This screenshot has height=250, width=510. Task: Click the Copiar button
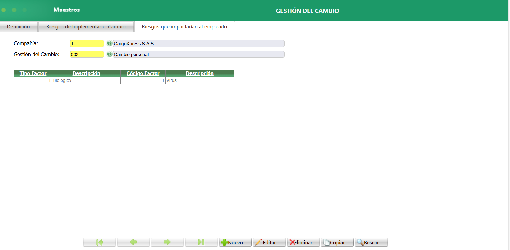tap(337, 242)
